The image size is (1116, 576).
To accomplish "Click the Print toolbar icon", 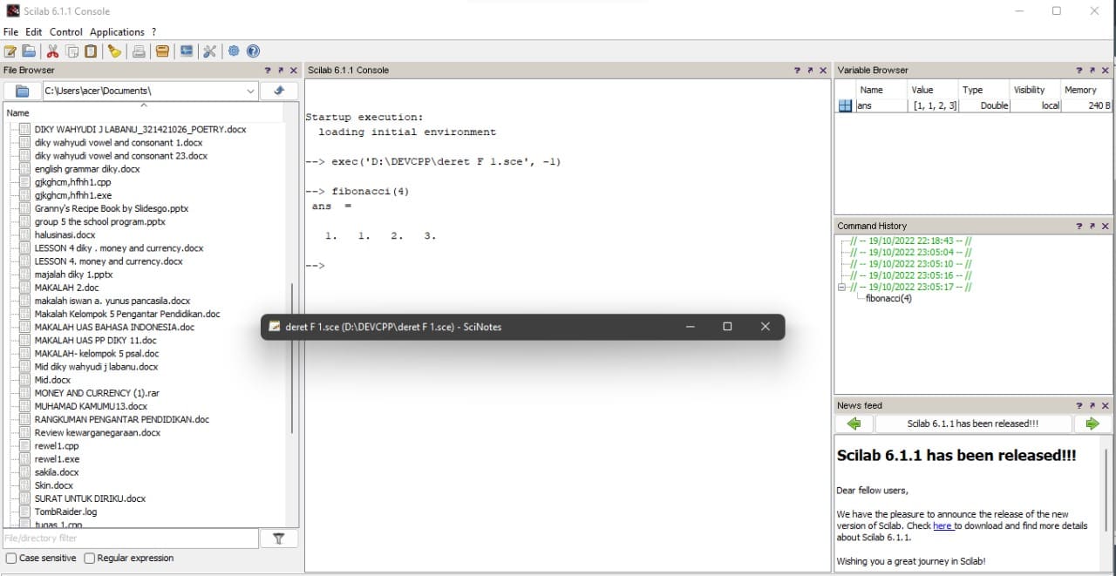I will (139, 51).
